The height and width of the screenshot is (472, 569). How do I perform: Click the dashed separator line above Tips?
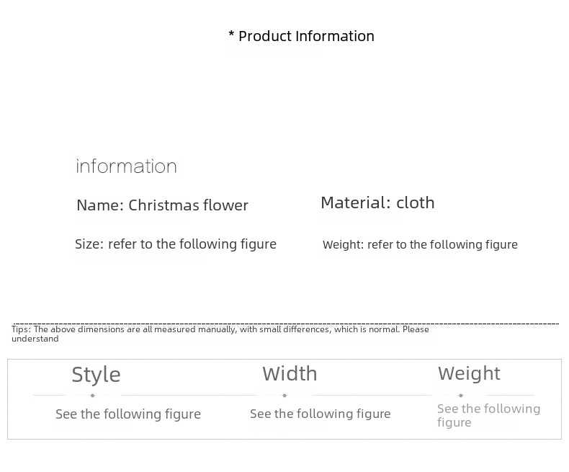point(288,324)
